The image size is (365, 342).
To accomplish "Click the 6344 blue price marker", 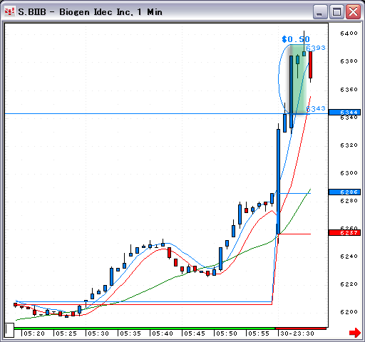I will [344, 112].
